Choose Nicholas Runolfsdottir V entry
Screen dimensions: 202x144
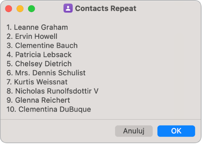point(52,91)
